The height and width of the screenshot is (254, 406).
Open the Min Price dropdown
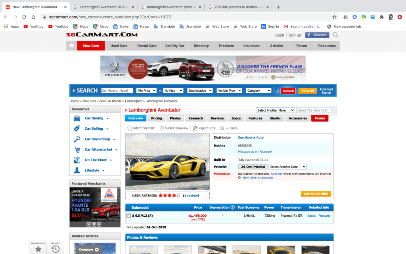(x=146, y=90)
